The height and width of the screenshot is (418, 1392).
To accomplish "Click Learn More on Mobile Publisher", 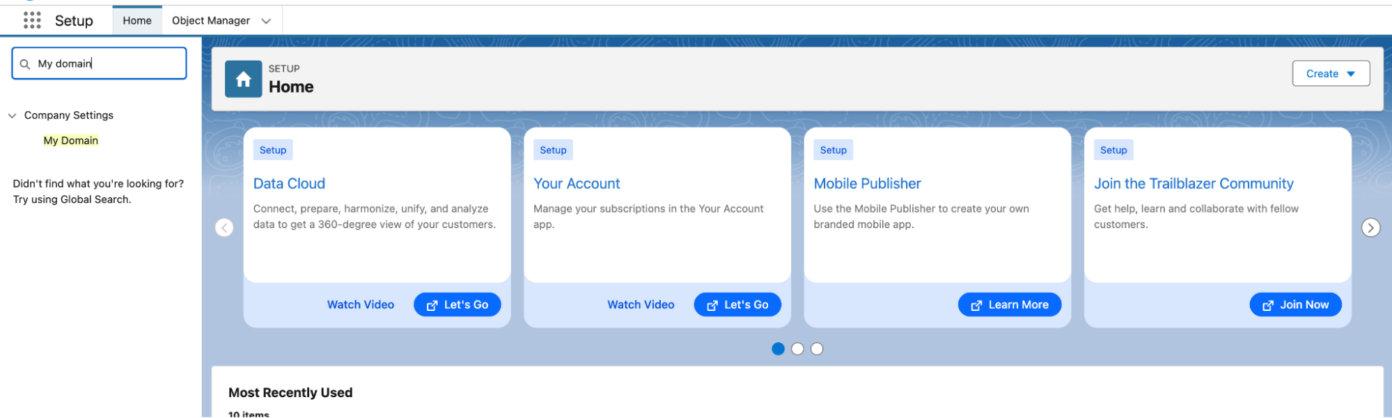I will [x=1010, y=305].
